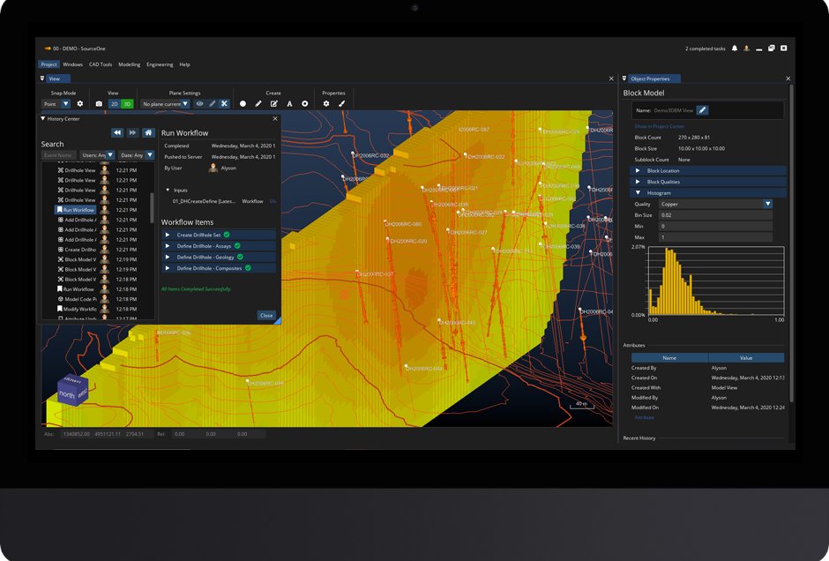This screenshot has height=561, width=829.
Task: Open the Properties gear settings
Action: tap(326, 103)
